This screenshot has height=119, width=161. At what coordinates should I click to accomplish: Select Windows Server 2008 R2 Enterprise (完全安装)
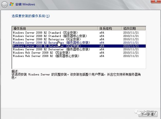(79, 39)
